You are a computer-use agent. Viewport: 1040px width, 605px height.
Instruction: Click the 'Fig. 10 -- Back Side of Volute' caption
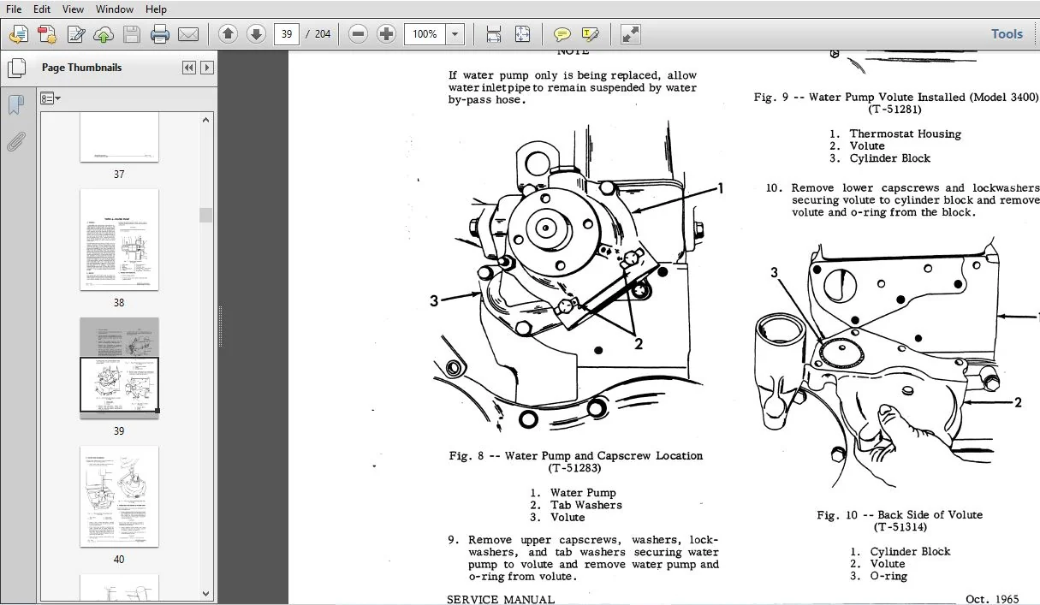pos(900,514)
